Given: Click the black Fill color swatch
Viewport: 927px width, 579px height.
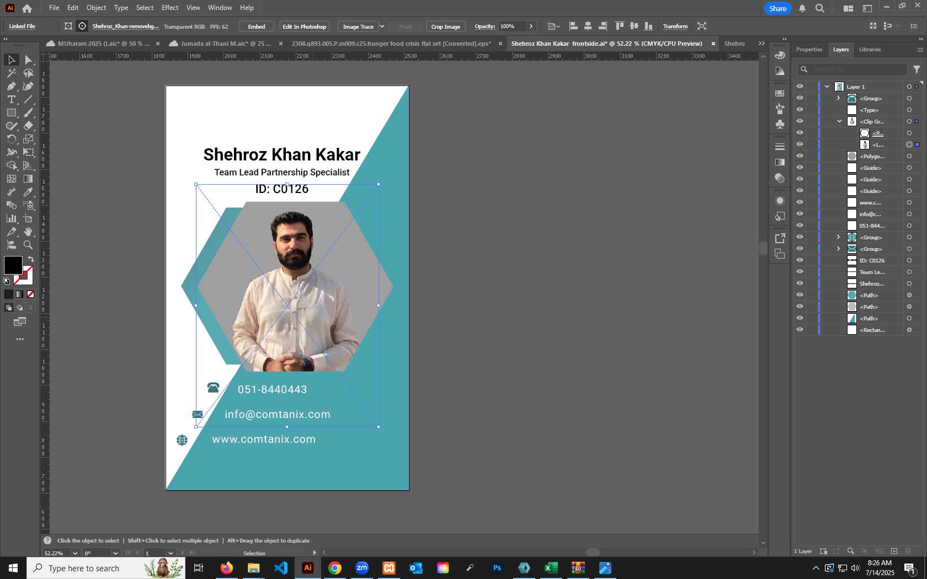Looking at the screenshot, I should (13, 265).
